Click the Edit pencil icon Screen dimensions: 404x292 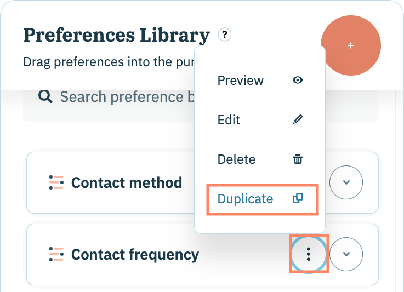[x=298, y=120]
